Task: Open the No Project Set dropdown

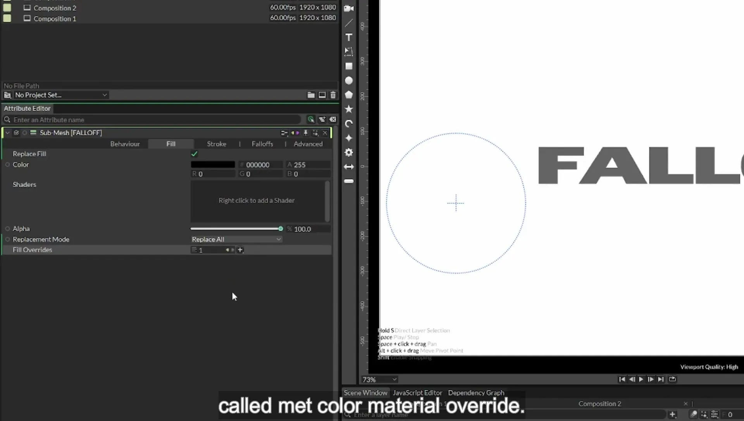Action: point(60,95)
